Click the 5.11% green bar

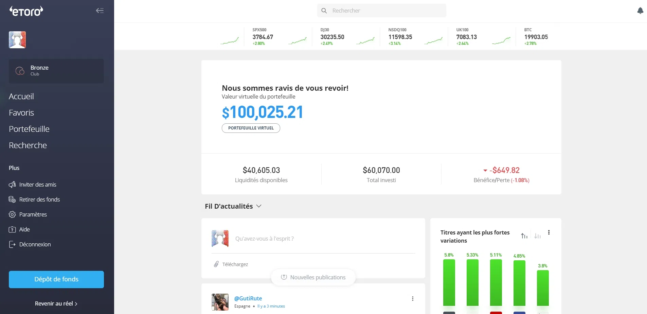[496, 283]
